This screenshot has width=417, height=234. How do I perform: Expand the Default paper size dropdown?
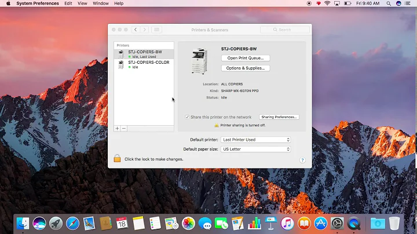255,149
